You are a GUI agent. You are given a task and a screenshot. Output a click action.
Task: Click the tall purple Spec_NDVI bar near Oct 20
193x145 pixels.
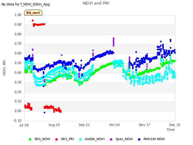pyautogui.click(x=113, y=42)
